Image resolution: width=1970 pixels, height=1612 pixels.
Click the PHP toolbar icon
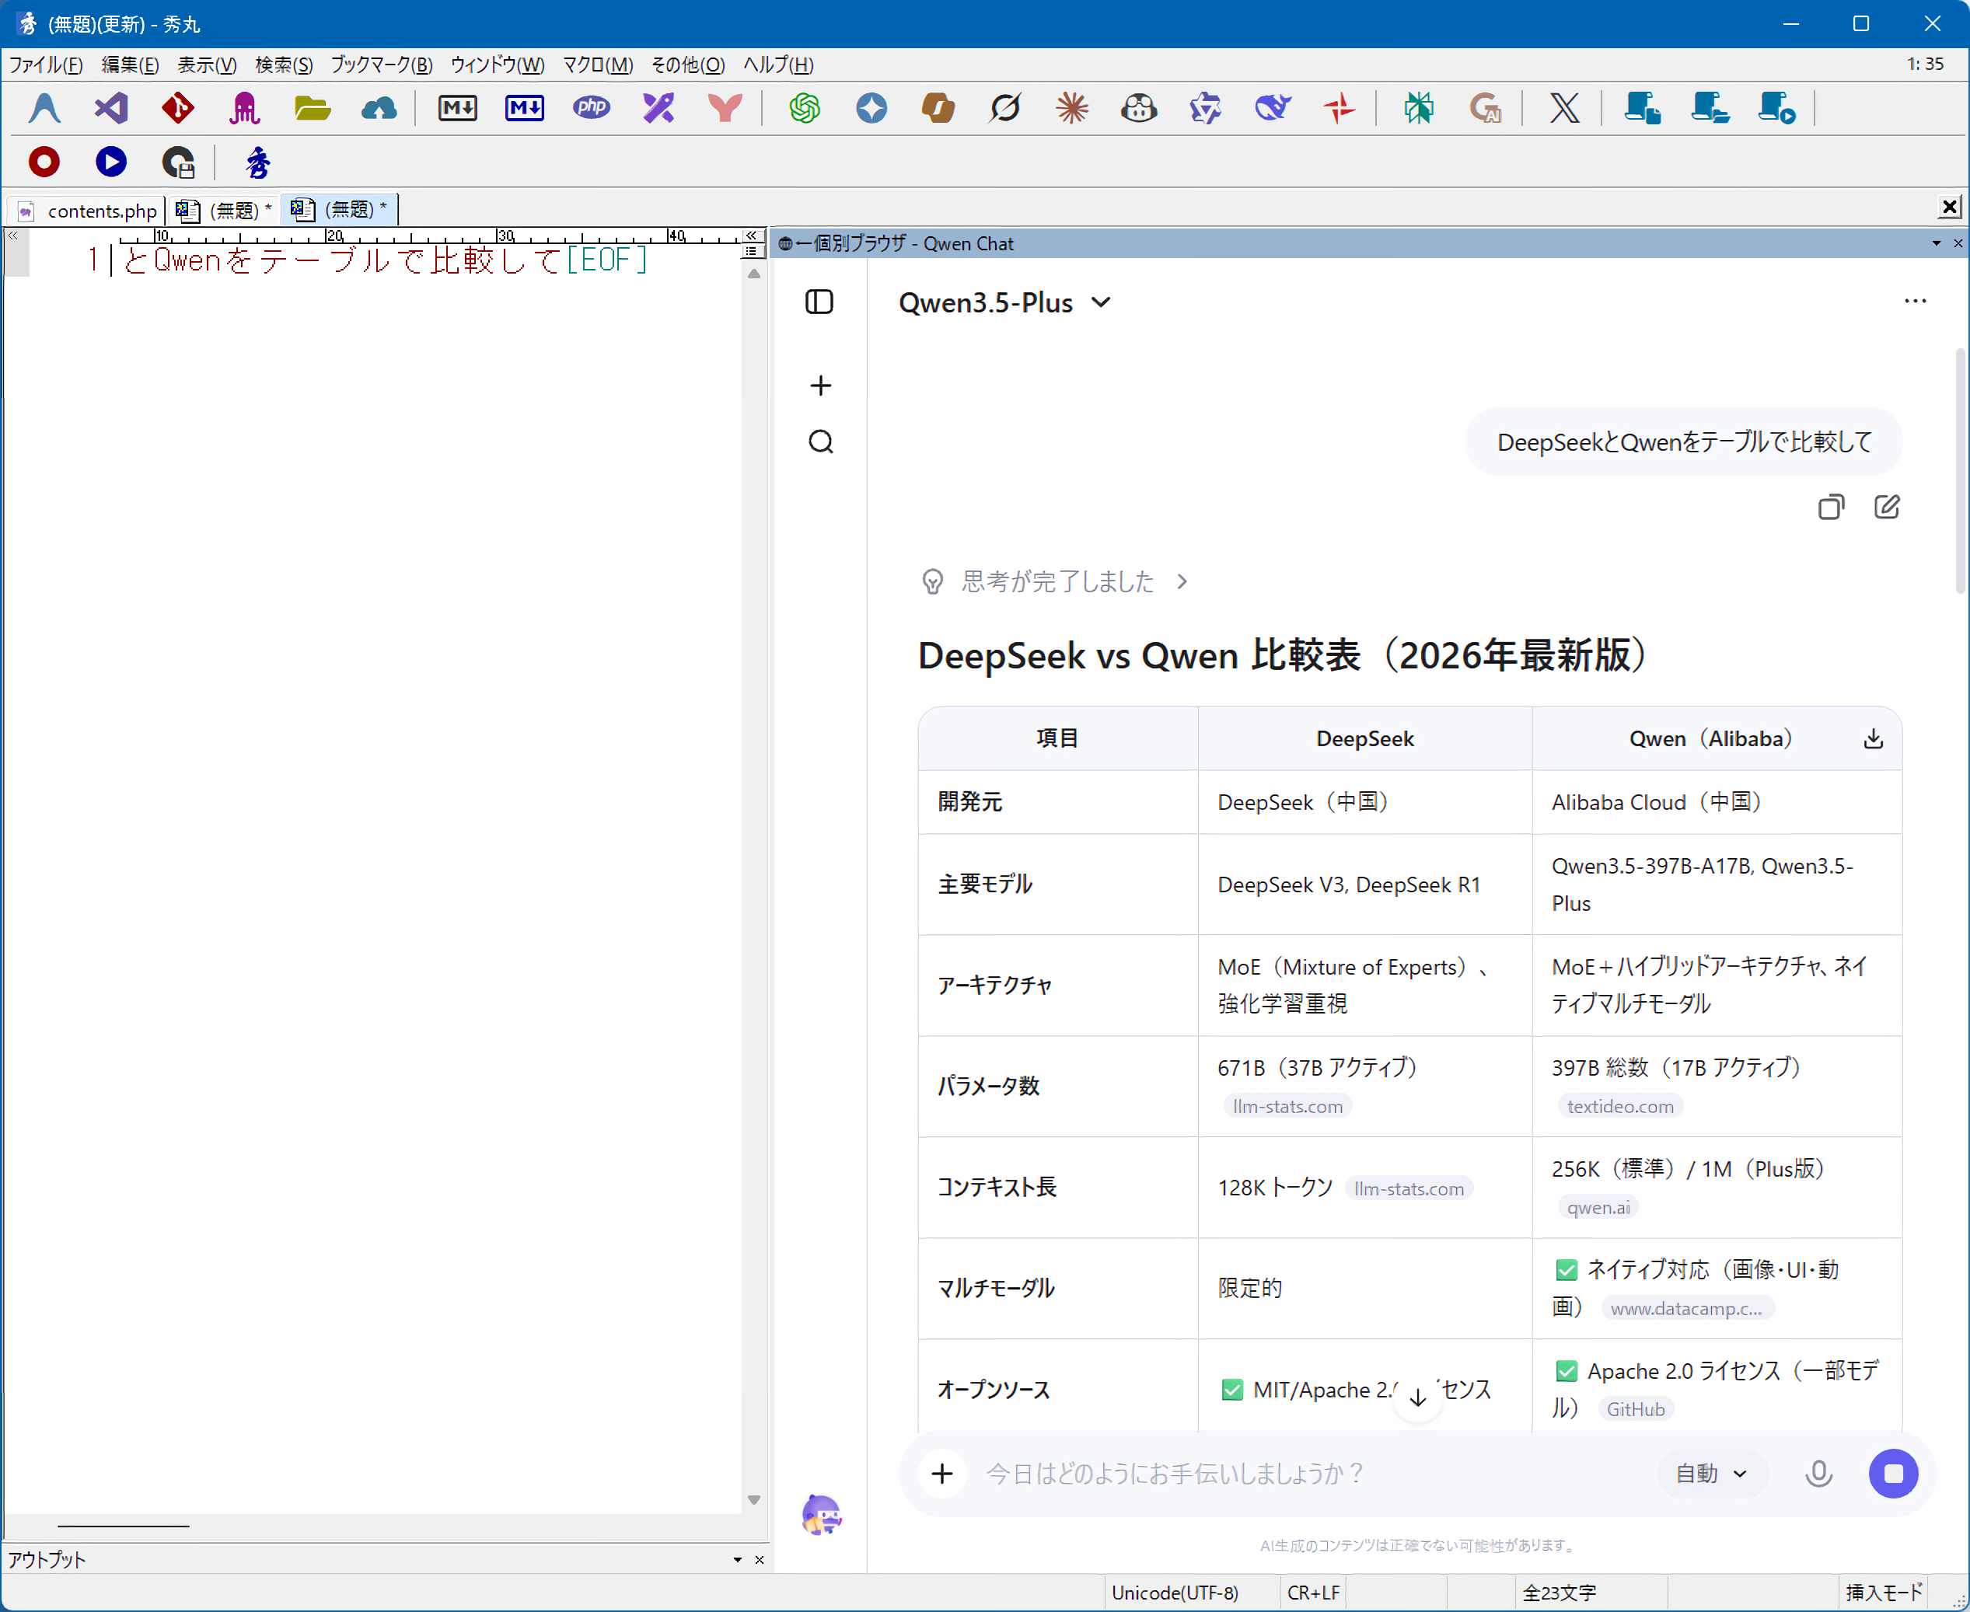pos(591,109)
